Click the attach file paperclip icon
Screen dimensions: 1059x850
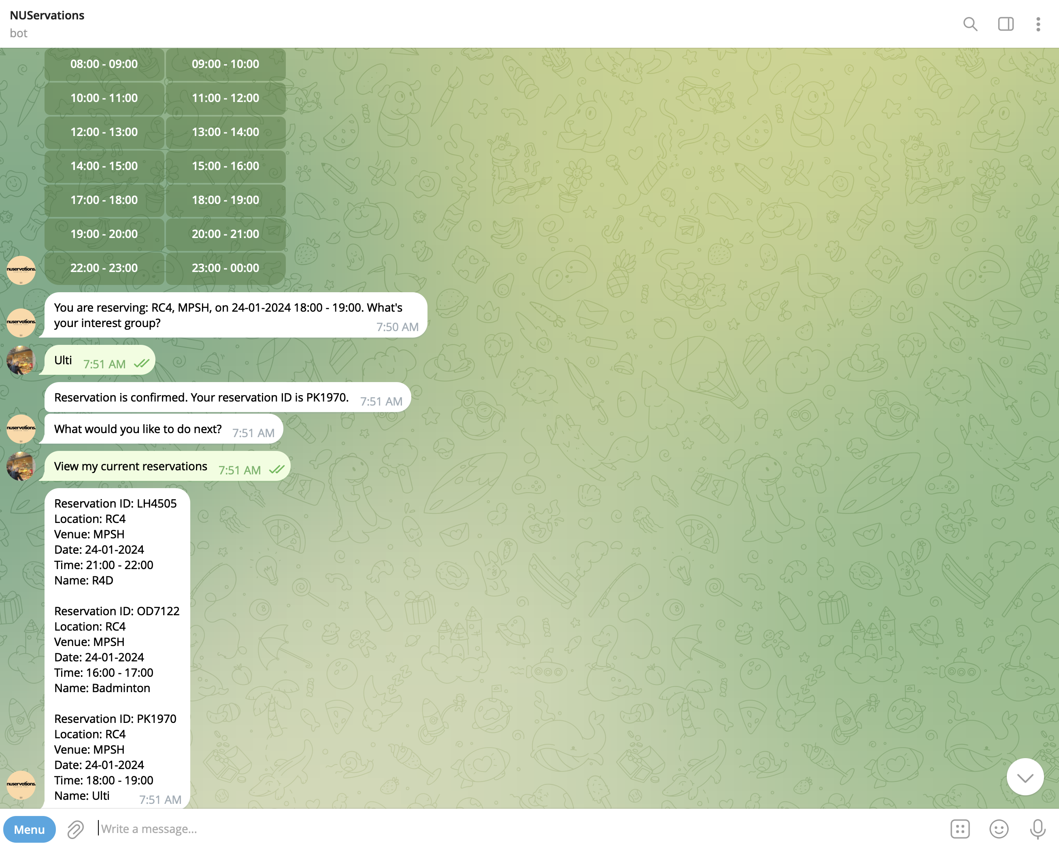pos(75,829)
